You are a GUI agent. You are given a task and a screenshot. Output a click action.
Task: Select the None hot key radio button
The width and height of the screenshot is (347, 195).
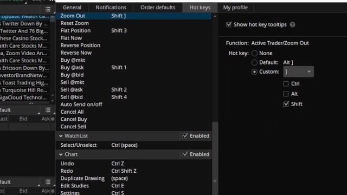(x=254, y=53)
